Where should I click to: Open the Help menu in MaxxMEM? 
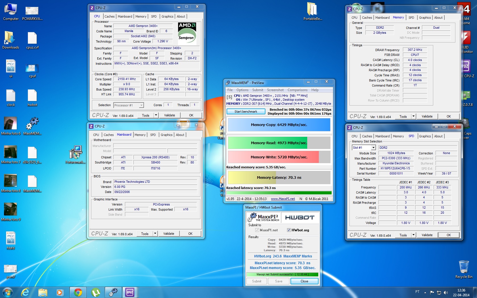tap(315, 90)
